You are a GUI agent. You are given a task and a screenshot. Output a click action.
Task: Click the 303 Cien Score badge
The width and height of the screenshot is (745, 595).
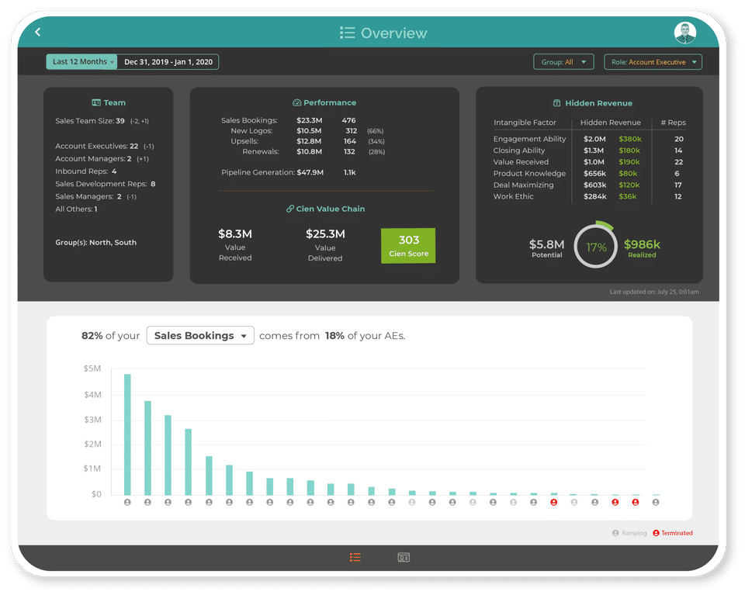(408, 245)
